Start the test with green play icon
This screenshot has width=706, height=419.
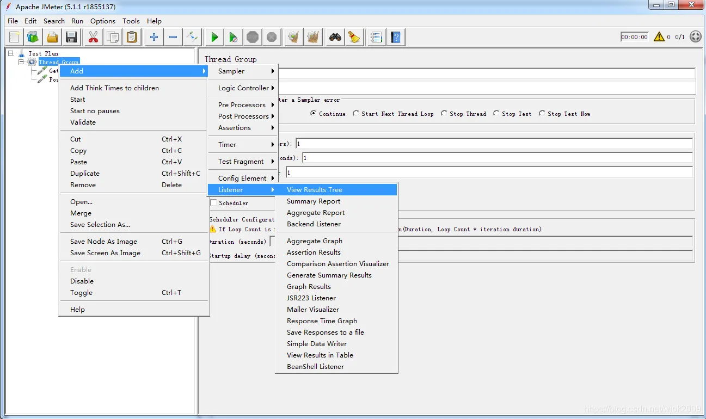click(214, 37)
